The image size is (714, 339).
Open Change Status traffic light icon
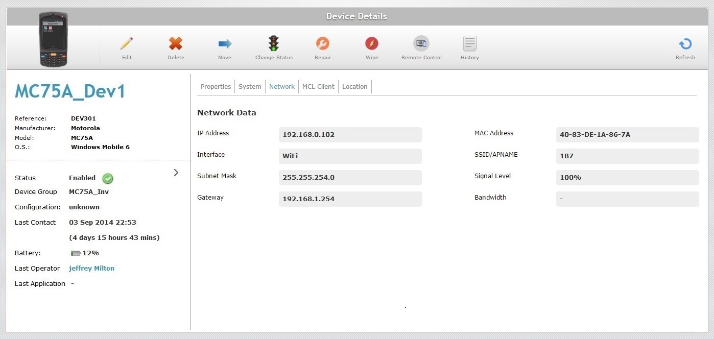click(274, 43)
